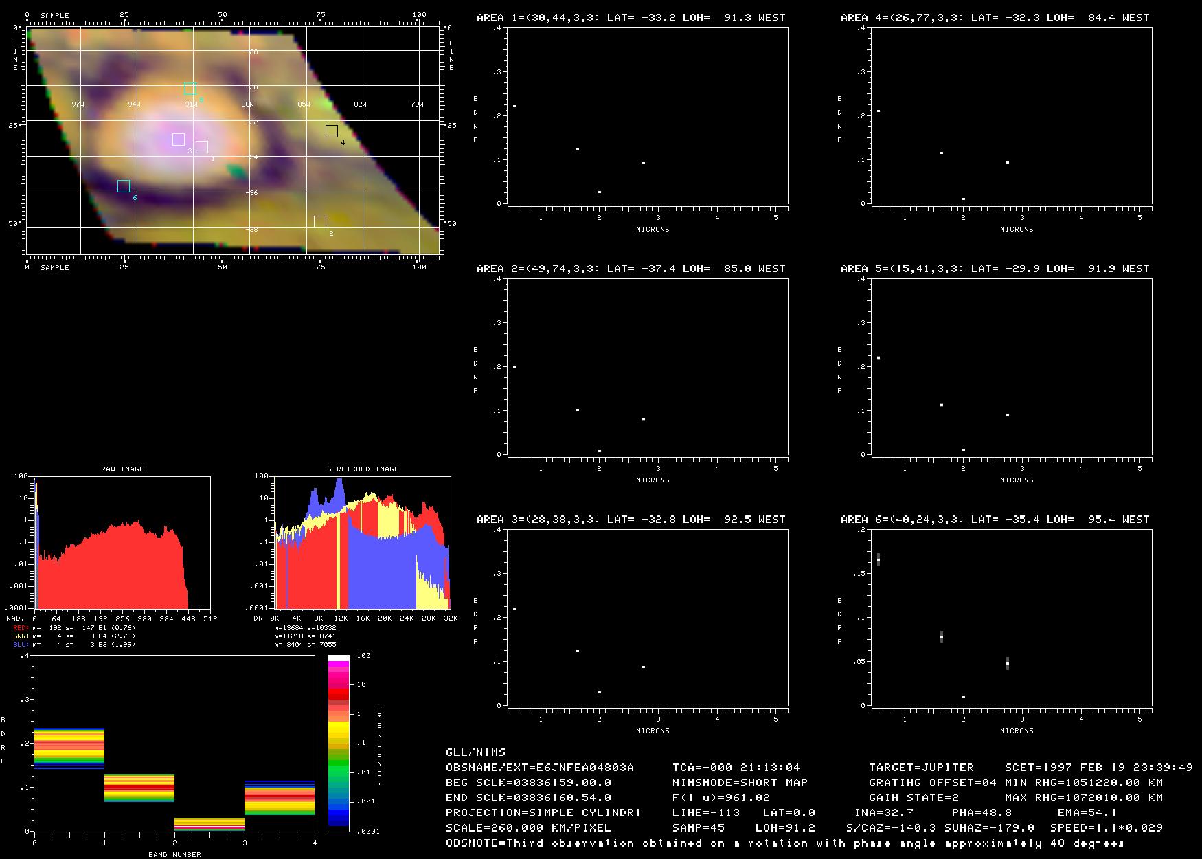The width and height of the screenshot is (1202, 859).
Task: Click the RED channel statistics label
Action: [x=21, y=628]
